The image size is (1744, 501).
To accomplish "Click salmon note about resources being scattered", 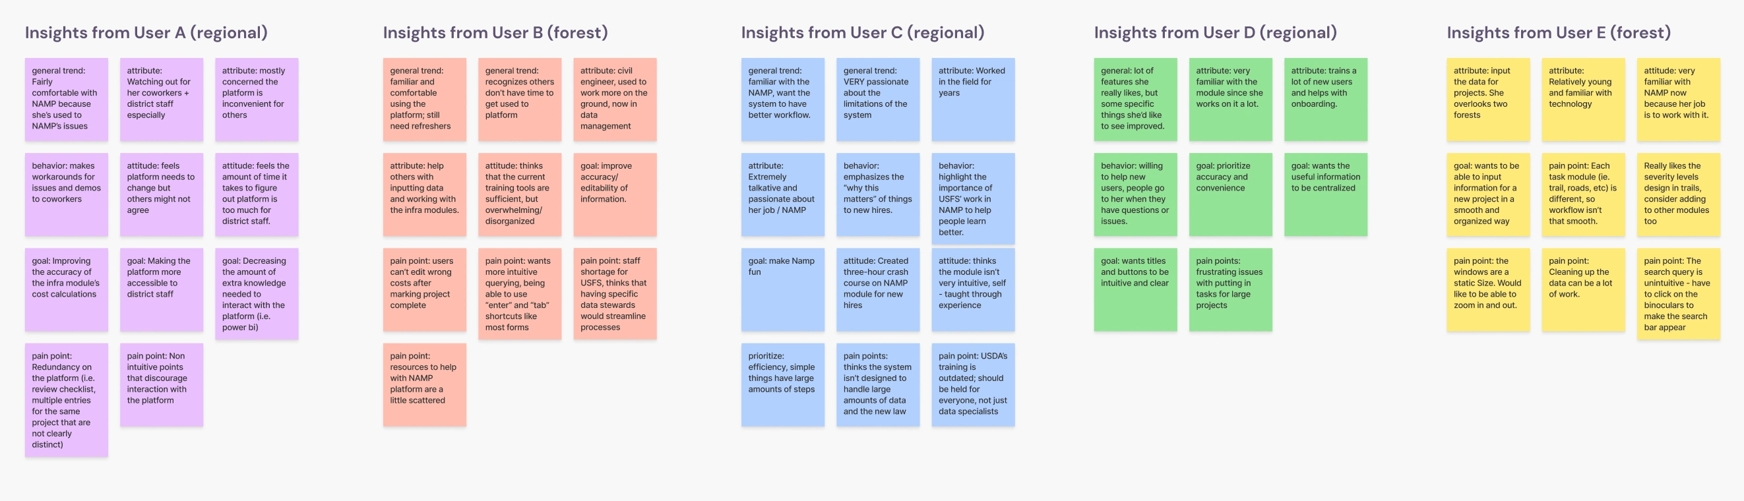I will pos(424,384).
